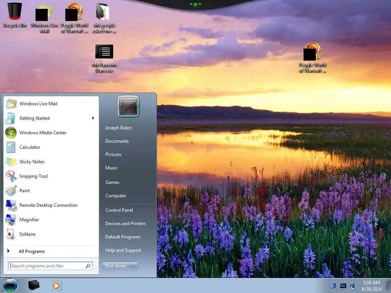Click the Sticky Notes icon
391x293 pixels.
click(x=11, y=162)
